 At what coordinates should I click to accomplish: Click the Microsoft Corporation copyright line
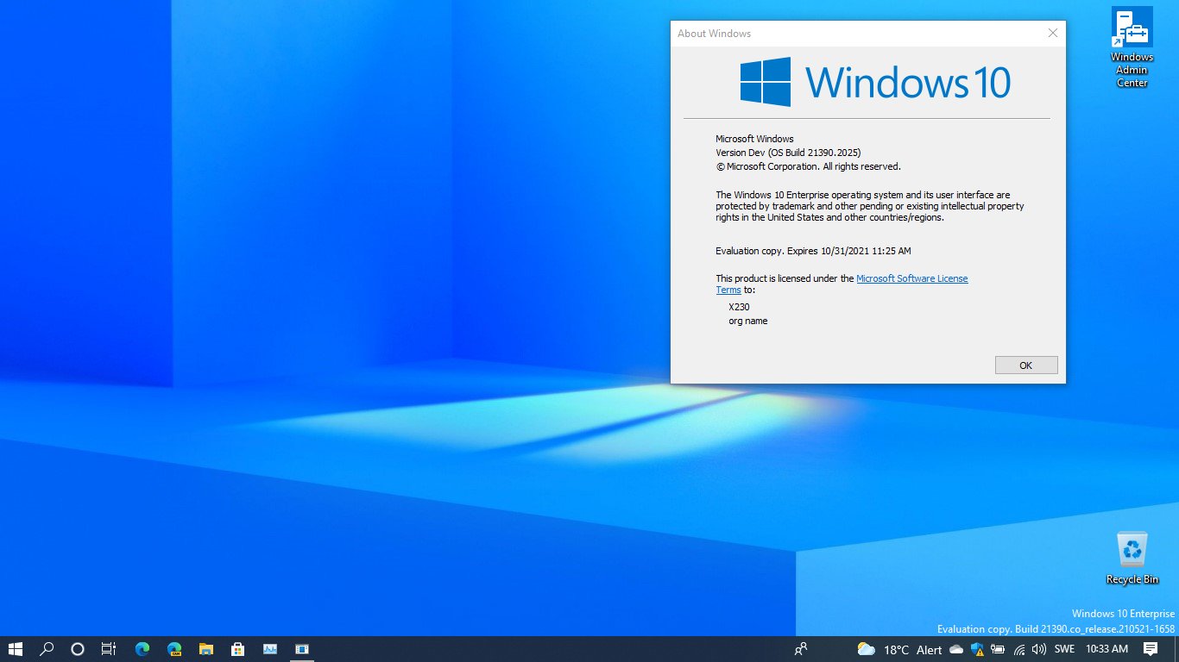808,166
